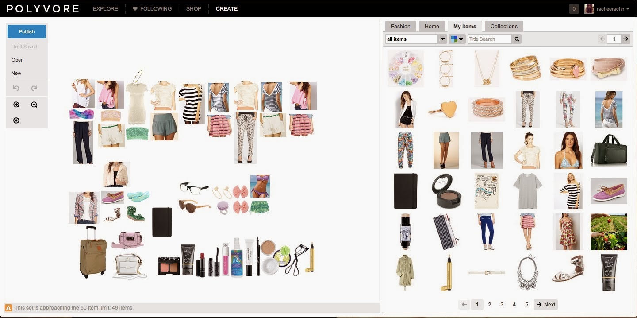Click page 1 in bottom pagination

477,304
